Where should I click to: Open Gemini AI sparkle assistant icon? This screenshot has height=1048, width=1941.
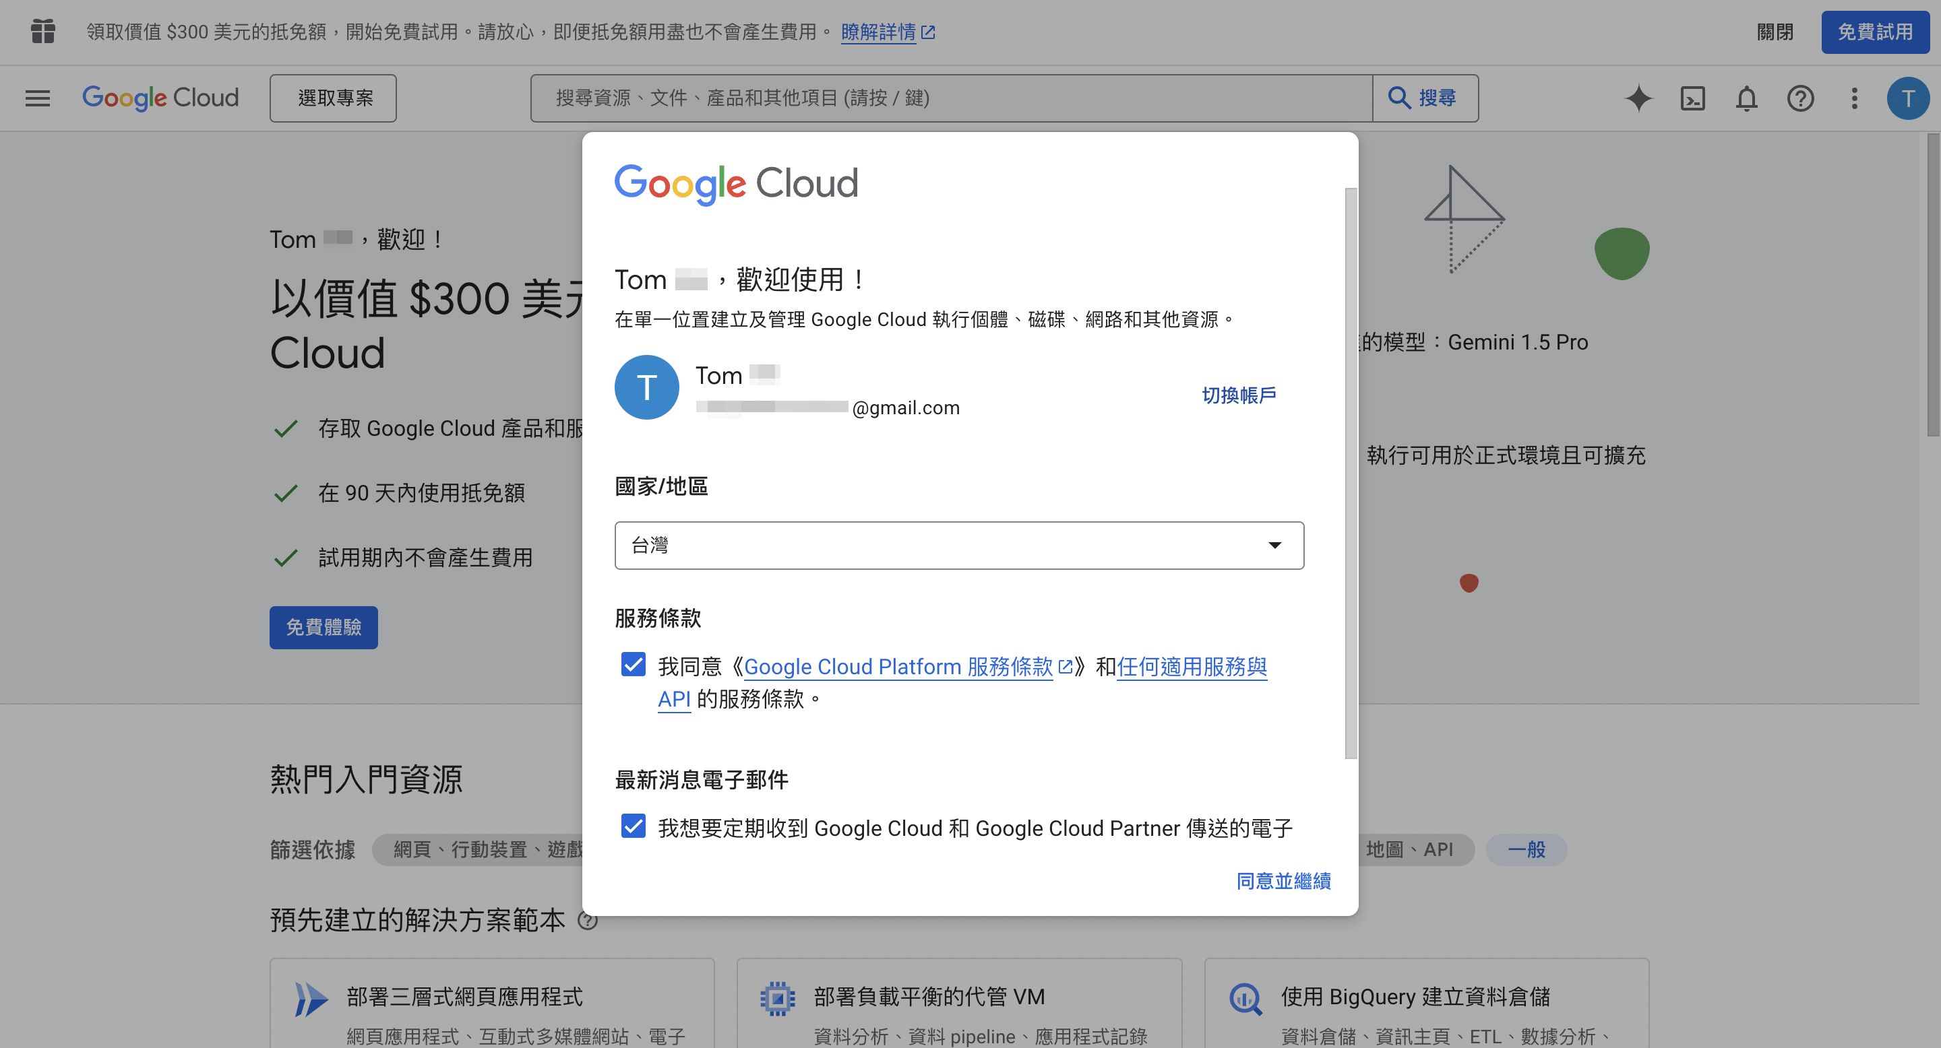tap(1639, 98)
